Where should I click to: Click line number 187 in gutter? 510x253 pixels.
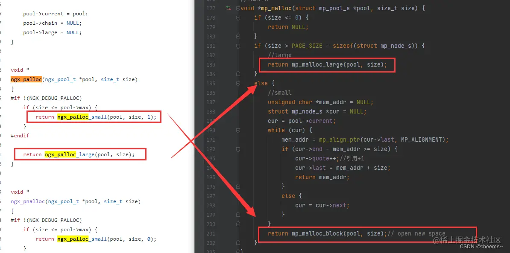pyautogui.click(x=211, y=102)
